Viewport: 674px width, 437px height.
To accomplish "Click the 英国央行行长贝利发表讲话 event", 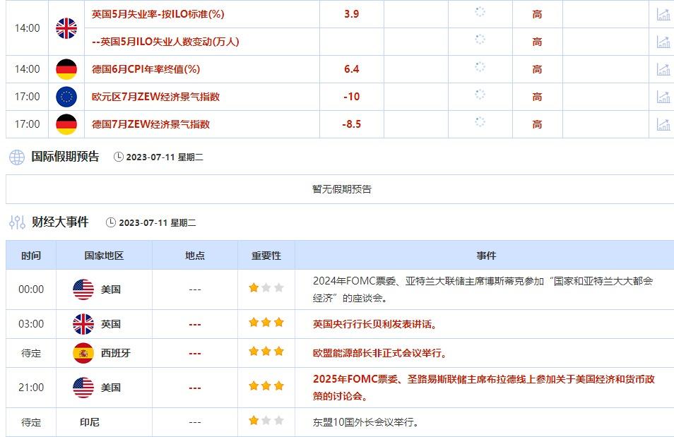I will 375,324.
